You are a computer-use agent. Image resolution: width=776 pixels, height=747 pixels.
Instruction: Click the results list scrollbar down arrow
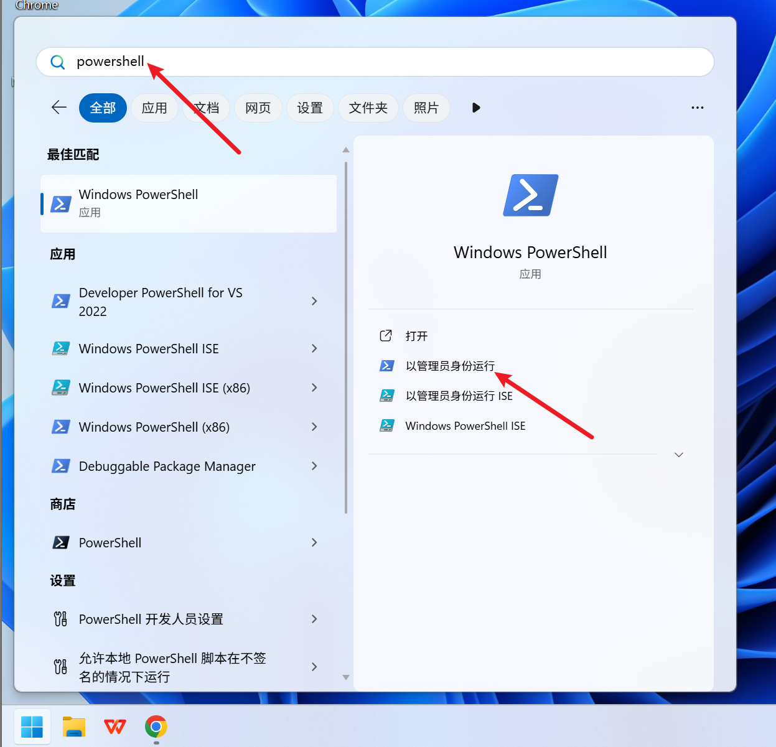point(346,677)
